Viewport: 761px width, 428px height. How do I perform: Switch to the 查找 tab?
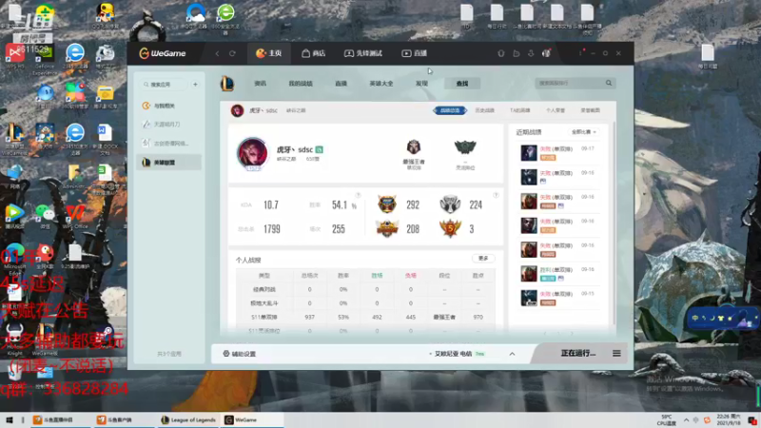[x=462, y=84]
